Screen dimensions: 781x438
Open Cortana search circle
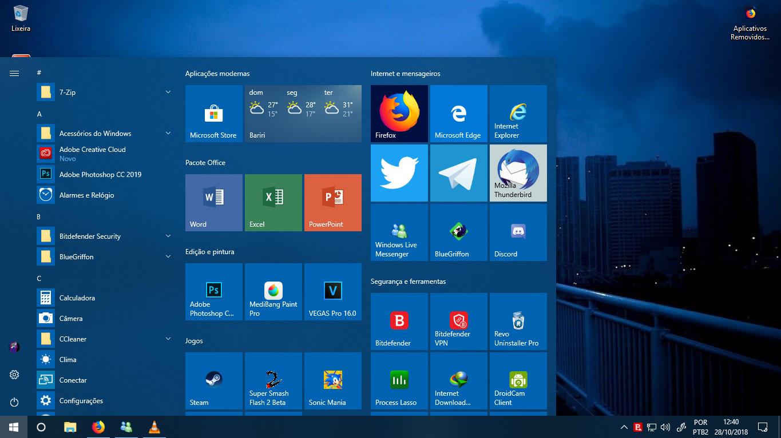point(41,427)
